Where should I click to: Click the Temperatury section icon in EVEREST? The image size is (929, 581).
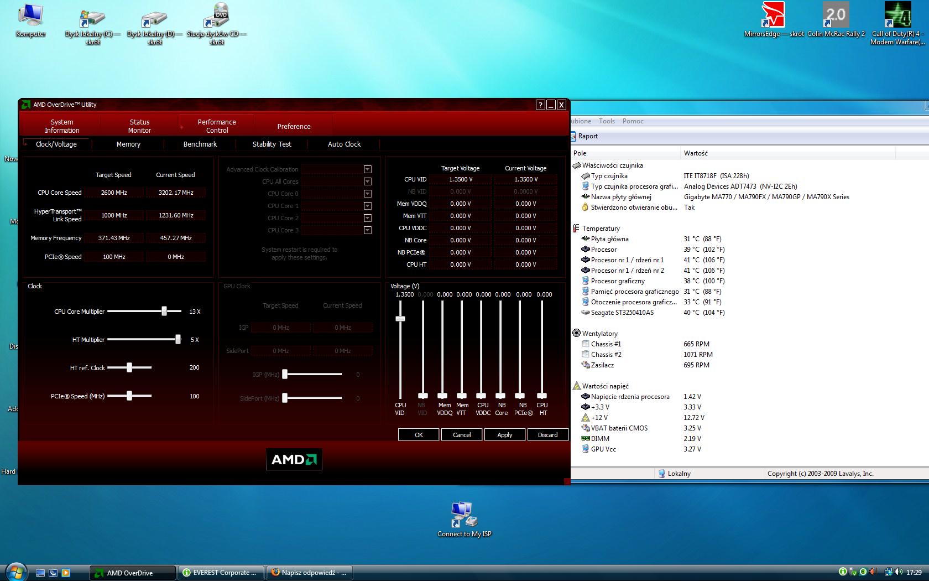pyautogui.click(x=576, y=229)
